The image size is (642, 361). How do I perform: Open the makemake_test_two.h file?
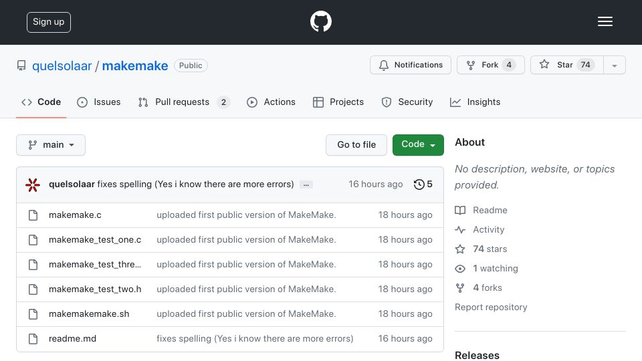pos(95,289)
